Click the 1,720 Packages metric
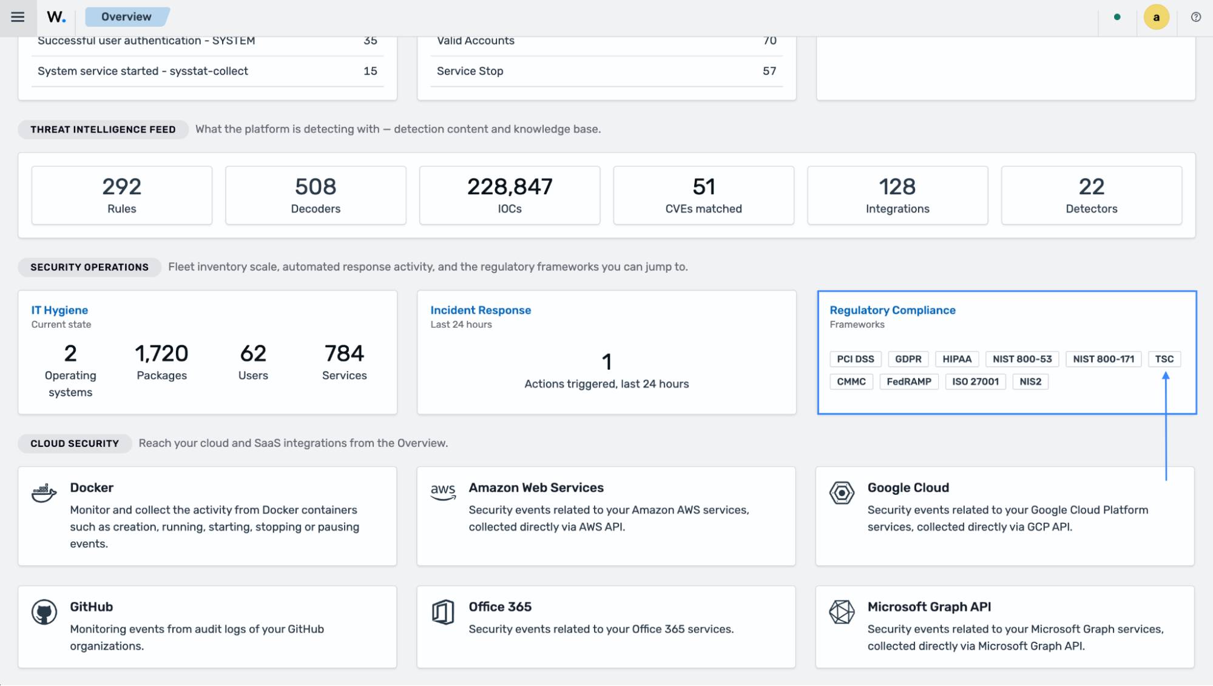Image resolution: width=1213 pixels, height=686 pixels. (161, 362)
